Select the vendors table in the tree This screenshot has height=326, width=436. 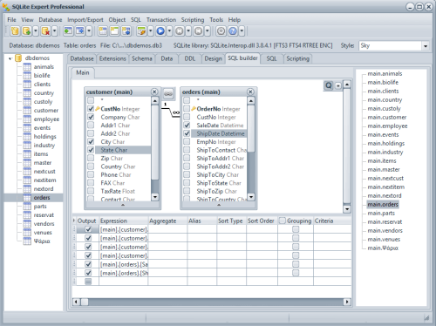(x=44, y=224)
